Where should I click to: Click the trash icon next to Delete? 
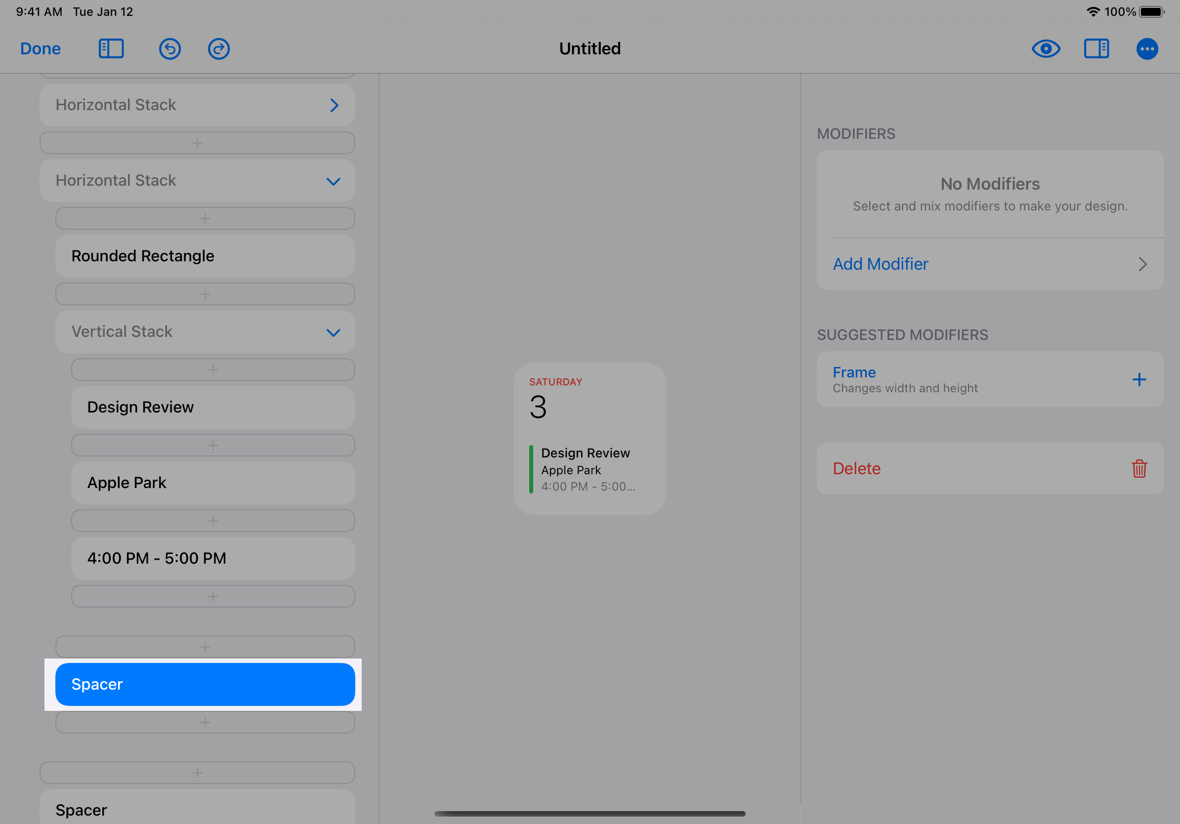point(1139,468)
